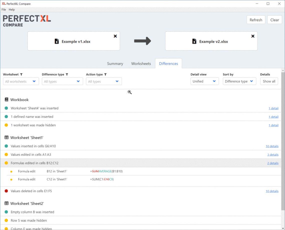The height and width of the screenshot is (230, 285).
Task: Click the C12 formula edit =SUM(C1:C10C9)
Action: point(102,179)
